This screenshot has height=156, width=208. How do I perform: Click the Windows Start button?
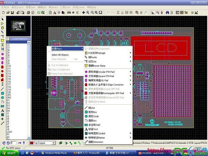point(9,153)
